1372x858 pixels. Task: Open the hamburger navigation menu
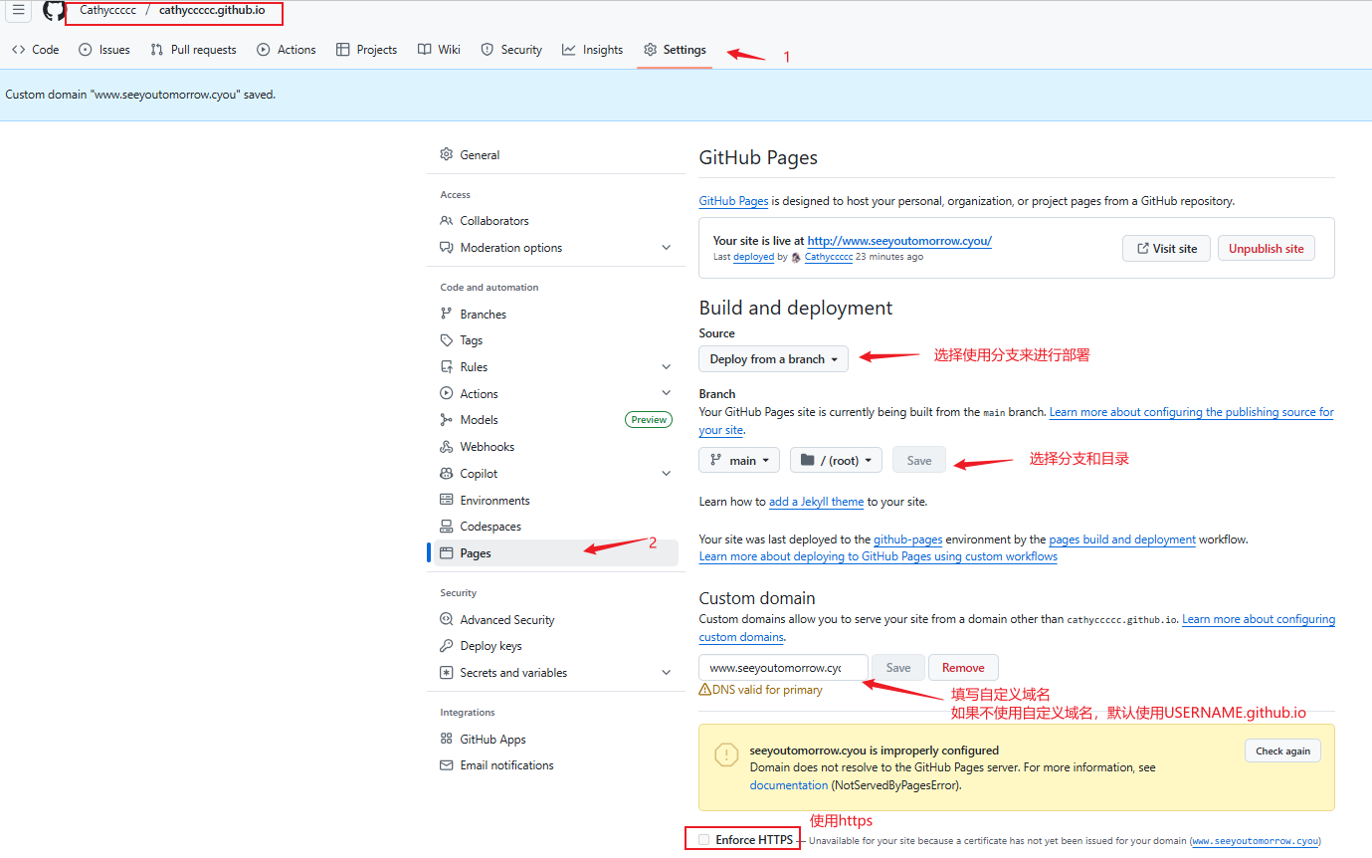(x=18, y=11)
